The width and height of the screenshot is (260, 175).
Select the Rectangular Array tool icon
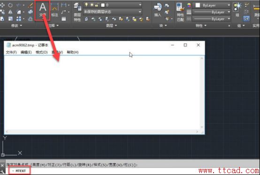coord(19,19)
